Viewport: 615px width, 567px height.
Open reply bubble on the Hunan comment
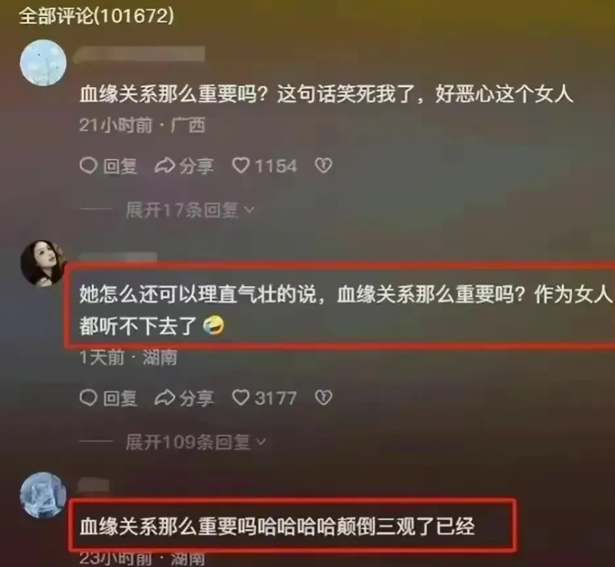click(x=88, y=398)
